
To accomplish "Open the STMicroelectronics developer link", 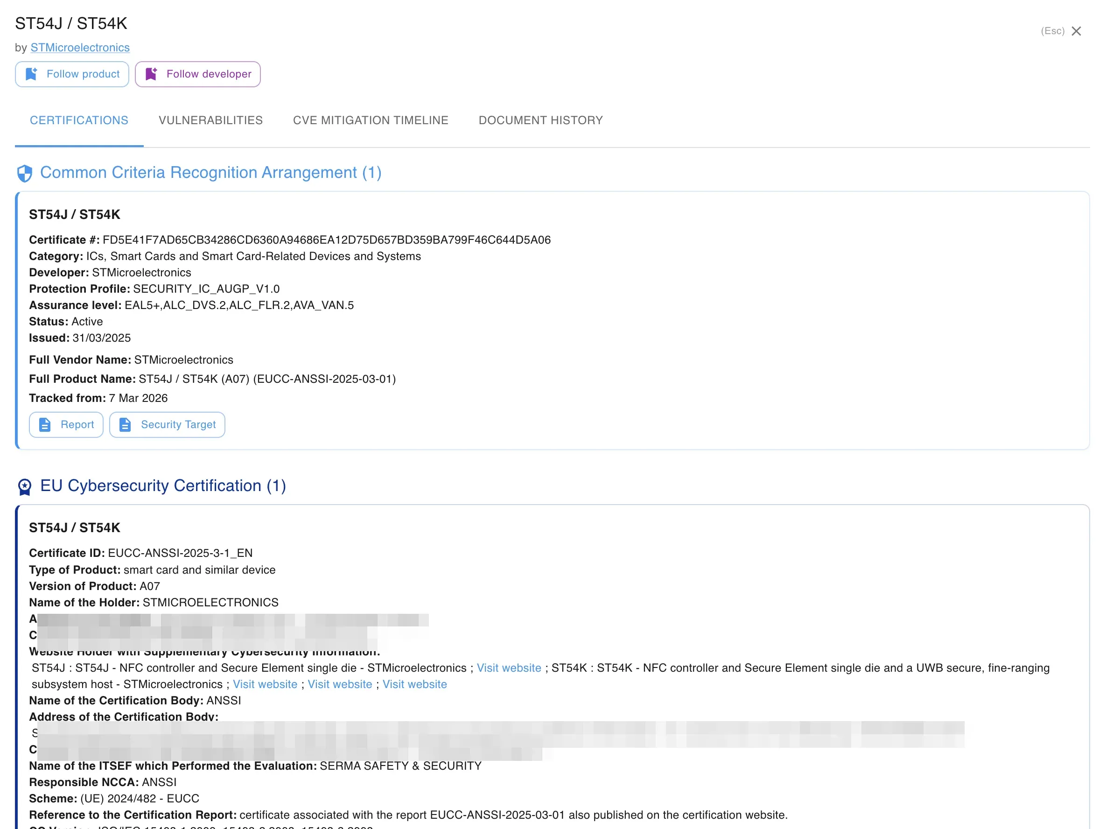I will (x=80, y=48).
